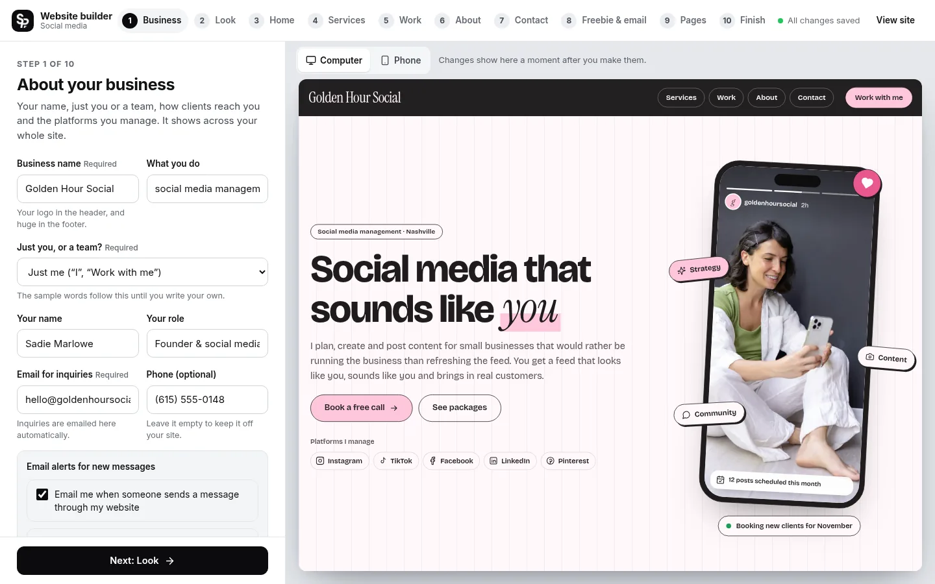Screen dimensions: 935x584
Task: Click the 12 posts scheduled this month label
Action: [x=775, y=481]
